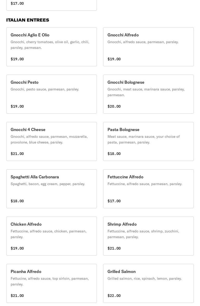Click the $21.00 price on Picanha Alfredo

pyautogui.click(x=17, y=296)
